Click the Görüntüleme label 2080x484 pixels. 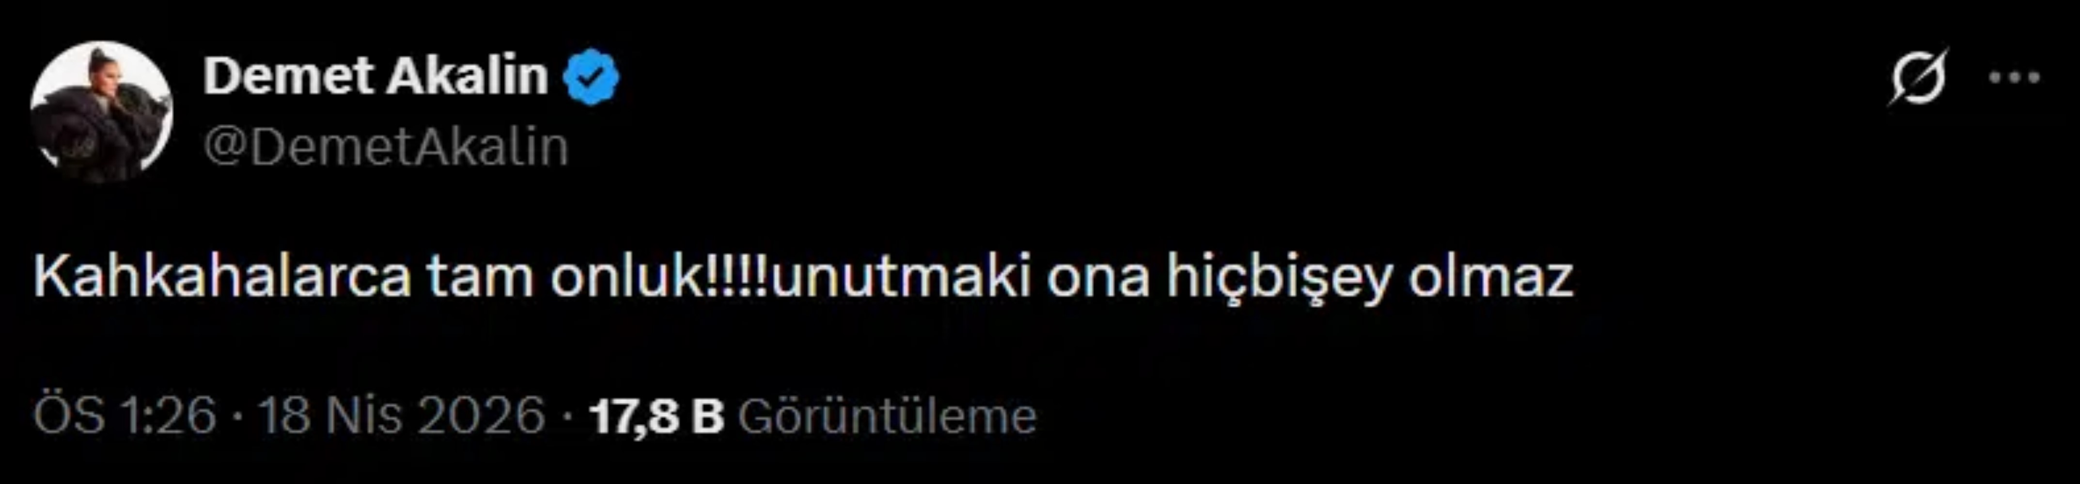coord(887,416)
